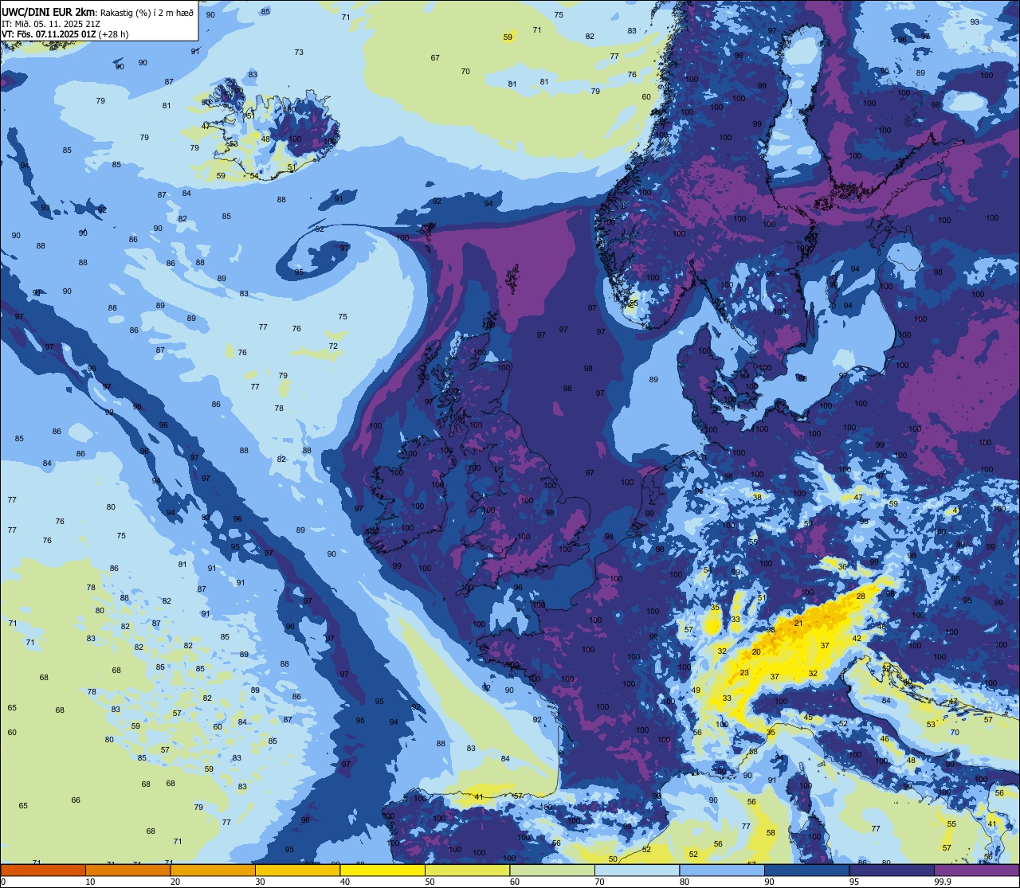Viewport: 1020px width, 888px height.
Task: Pick the 60–70% pale green legend swatch
Action: (x=552, y=870)
